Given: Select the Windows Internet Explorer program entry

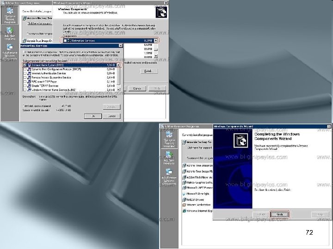Looking at the screenshot, I should [x=197, y=211].
